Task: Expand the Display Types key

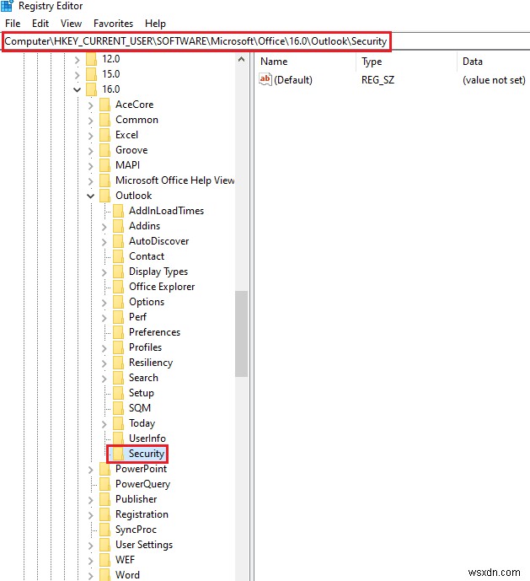Action: (x=104, y=272)
